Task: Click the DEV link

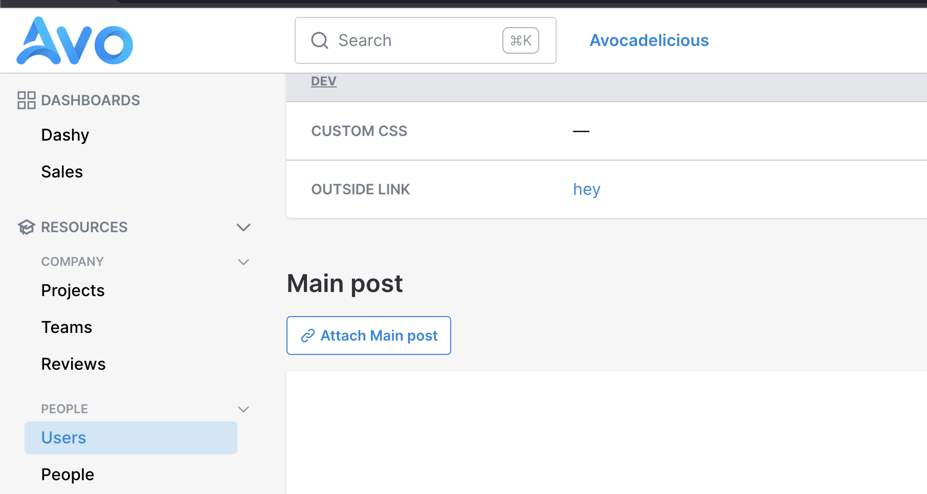Action: 324,81
